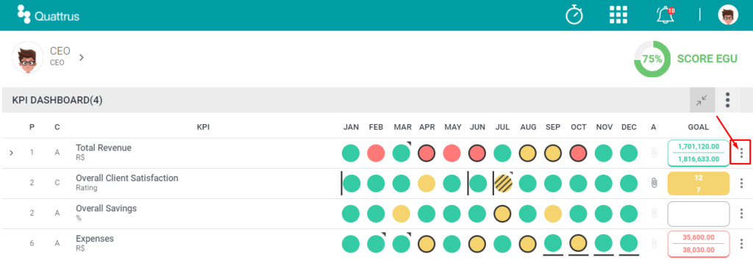Open the notifications bell

[x=665, y=15]
